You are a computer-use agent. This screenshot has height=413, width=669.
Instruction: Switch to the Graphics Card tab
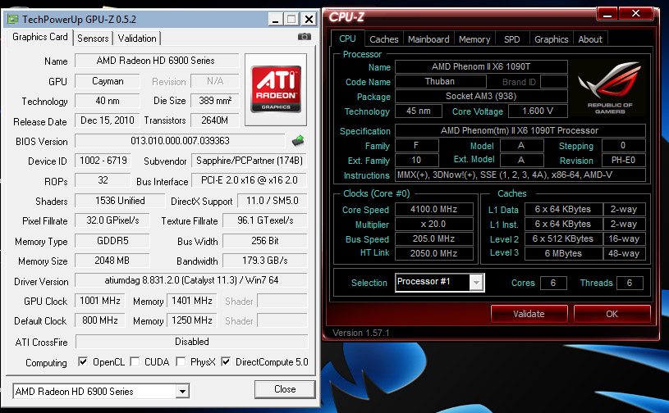click(x=39, y=37)
